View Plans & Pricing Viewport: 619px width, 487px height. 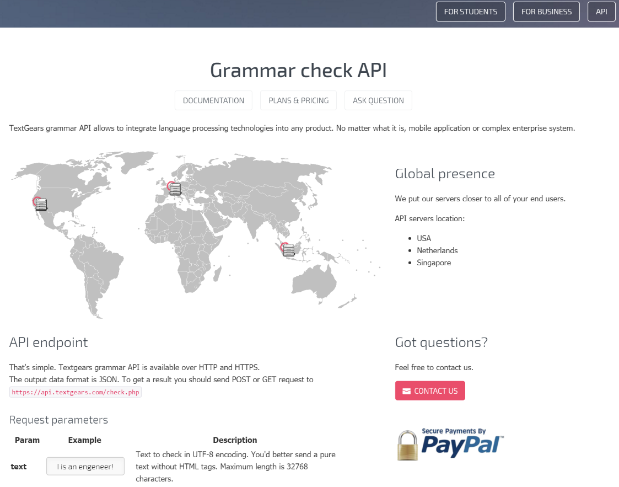298,100
